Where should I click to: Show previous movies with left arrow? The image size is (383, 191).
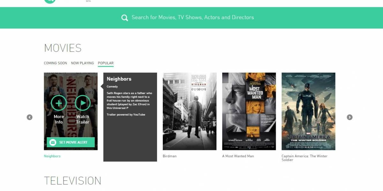pos(30,117)
